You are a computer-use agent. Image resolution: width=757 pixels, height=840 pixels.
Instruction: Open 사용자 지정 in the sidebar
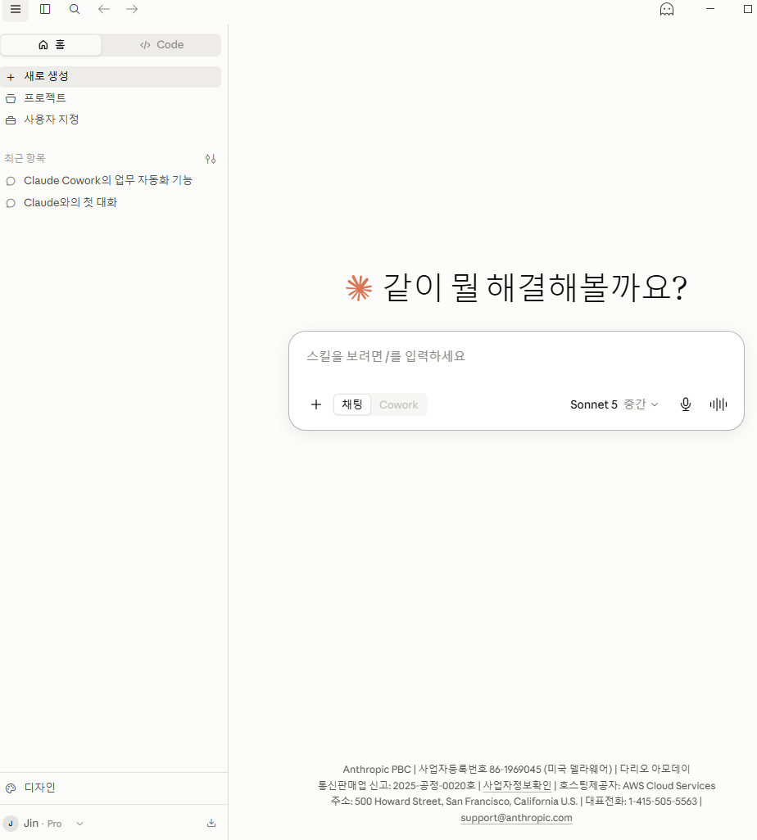[x=111, y=120]
